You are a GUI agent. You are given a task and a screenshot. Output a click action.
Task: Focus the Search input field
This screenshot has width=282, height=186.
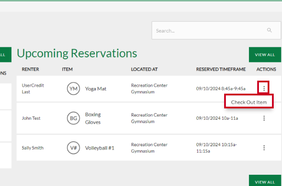216,30
